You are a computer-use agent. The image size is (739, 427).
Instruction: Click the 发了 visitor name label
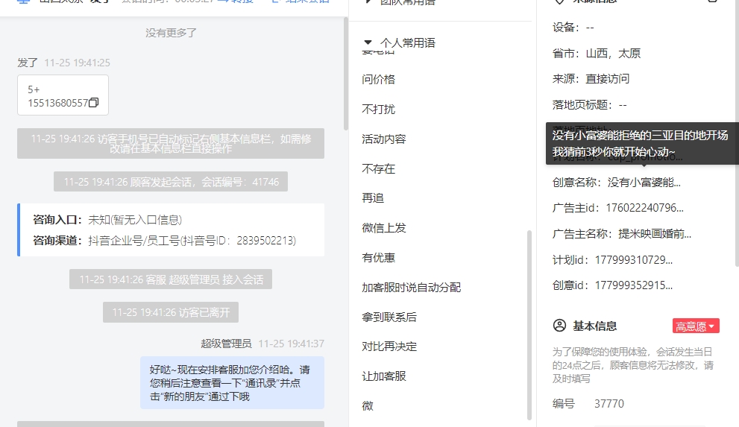click(28, 63)
